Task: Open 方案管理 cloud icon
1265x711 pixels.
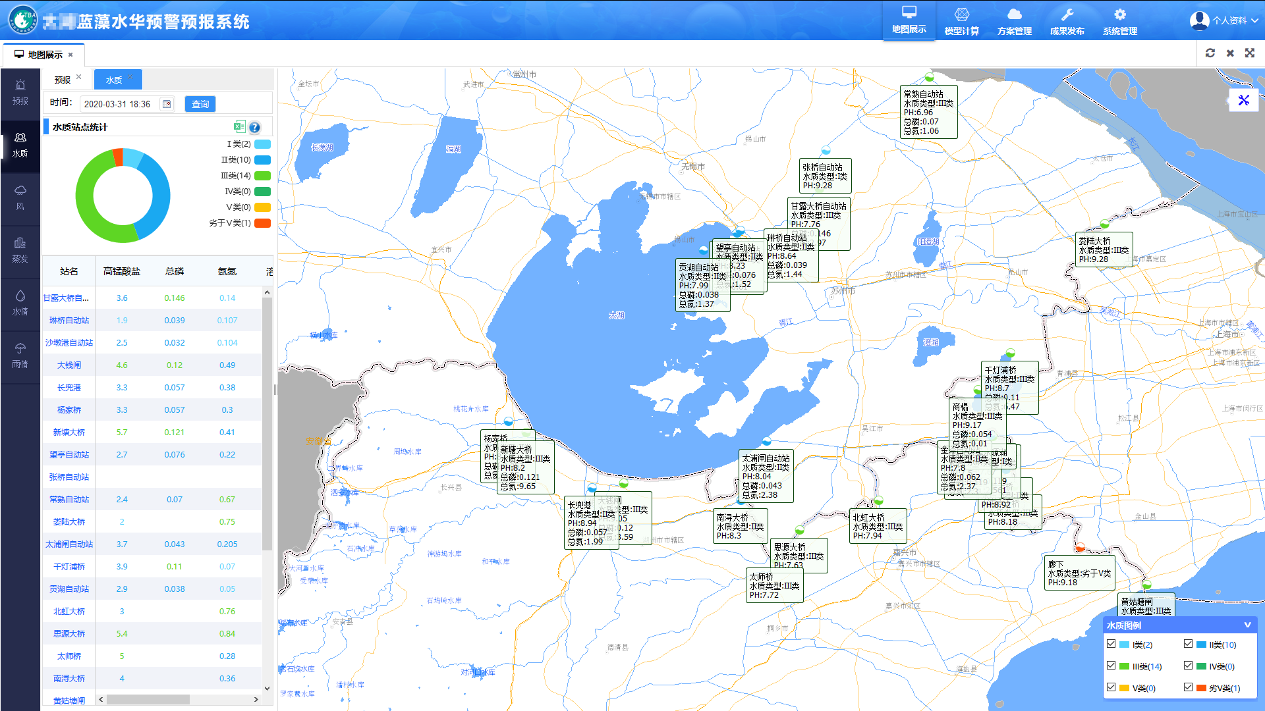Action: coord(1014,15)
